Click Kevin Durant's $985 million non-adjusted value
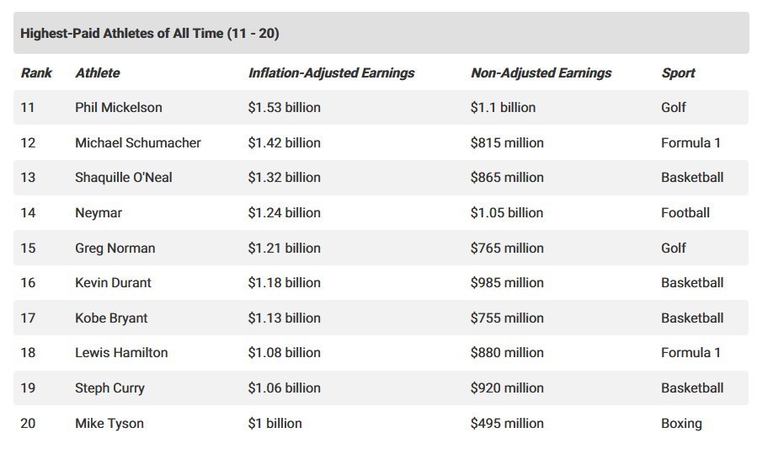Image resolution: width=757 pixels, height=449 pixels. point(507,283)
